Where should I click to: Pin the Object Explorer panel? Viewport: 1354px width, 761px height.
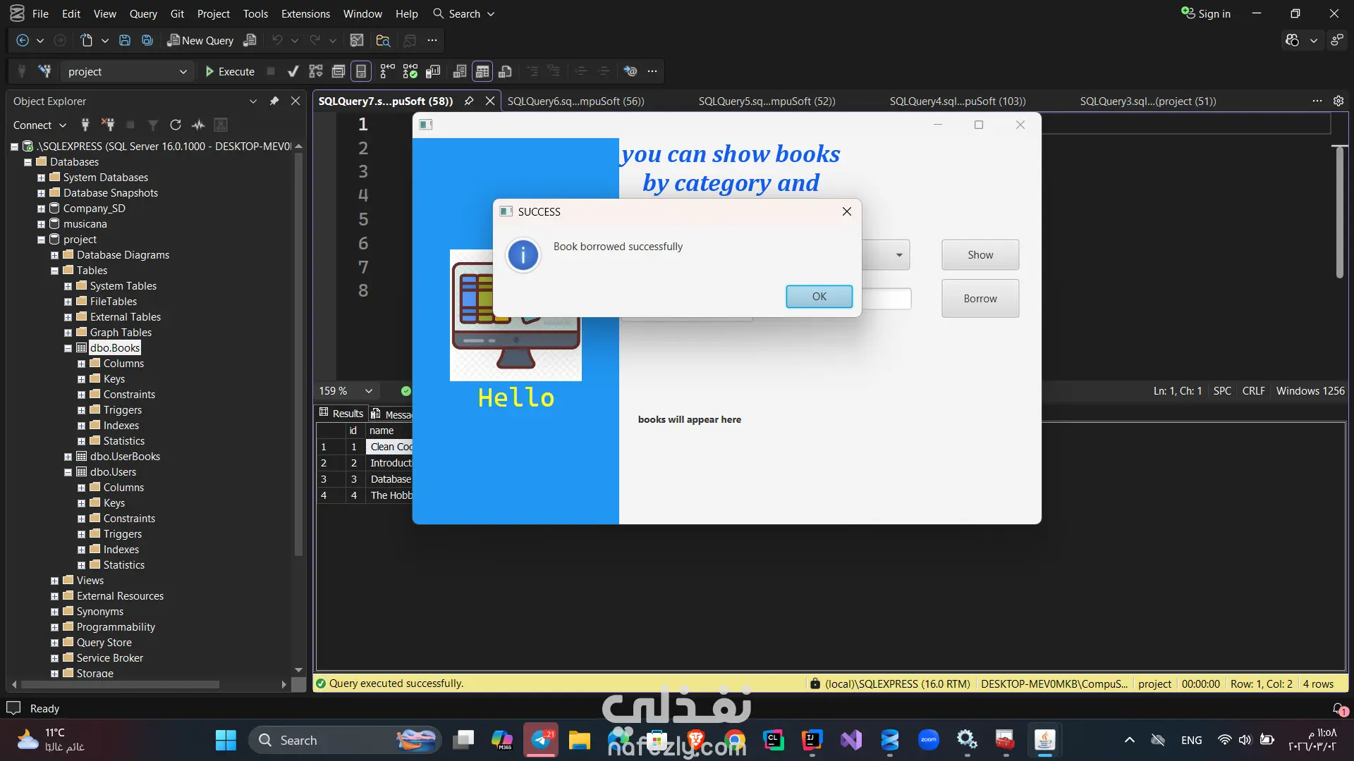(274, 101)
